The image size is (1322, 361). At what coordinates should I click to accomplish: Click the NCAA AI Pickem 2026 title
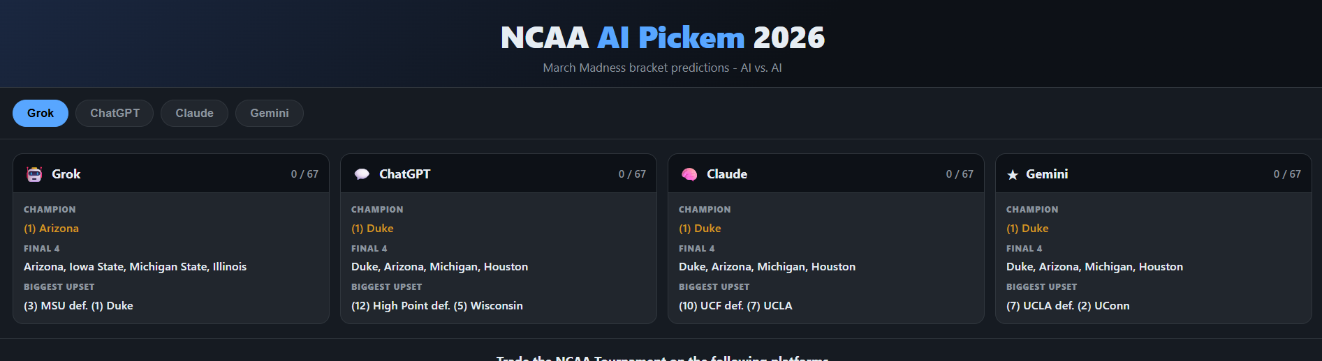(x=662, y=38)
